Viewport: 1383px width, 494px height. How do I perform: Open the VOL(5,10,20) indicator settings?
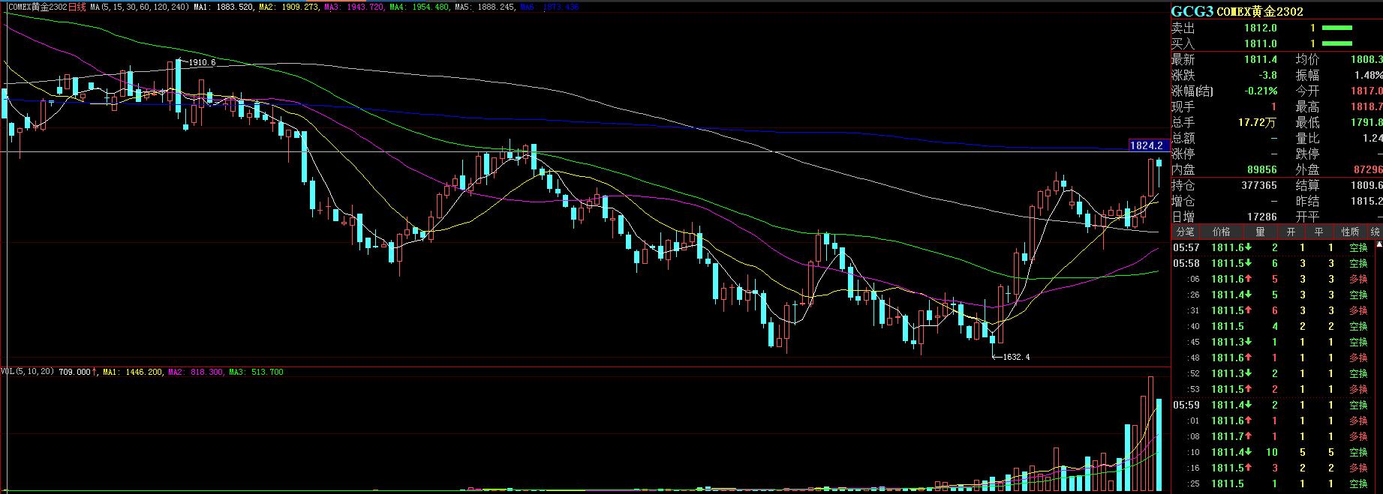(x=27, y=372)
